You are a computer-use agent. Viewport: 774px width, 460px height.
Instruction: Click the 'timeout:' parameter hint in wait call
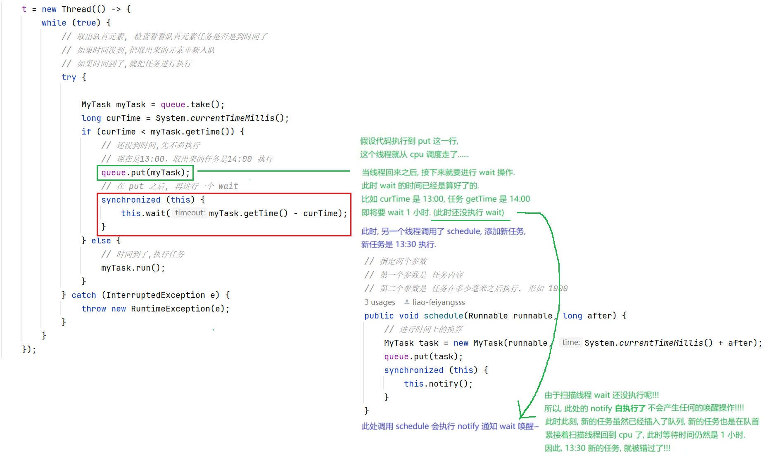pos(190,213)
